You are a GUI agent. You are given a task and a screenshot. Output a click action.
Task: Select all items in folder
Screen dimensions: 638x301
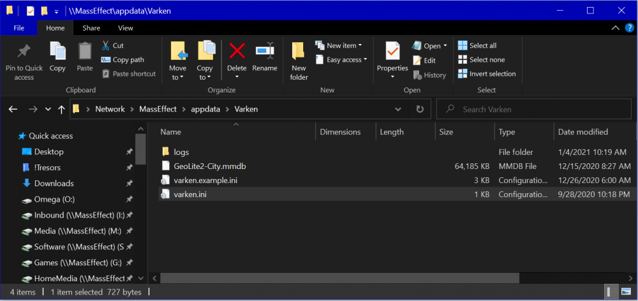pos(477,45)
